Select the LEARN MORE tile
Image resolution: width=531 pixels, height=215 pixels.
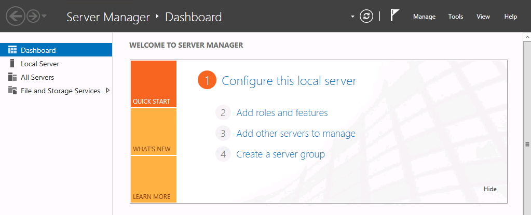[x=154, y=179]
